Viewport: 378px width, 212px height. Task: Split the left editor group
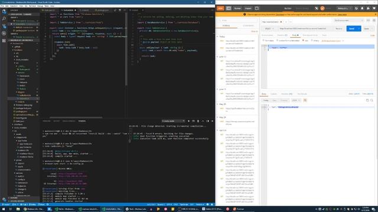pyautogui.click(x=120, y=11)
